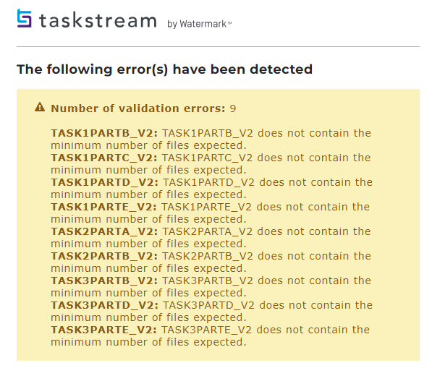This screenshot has width=432, height=368.
Task: Click the taskstream wordmark text
Action: click(98, 21)
